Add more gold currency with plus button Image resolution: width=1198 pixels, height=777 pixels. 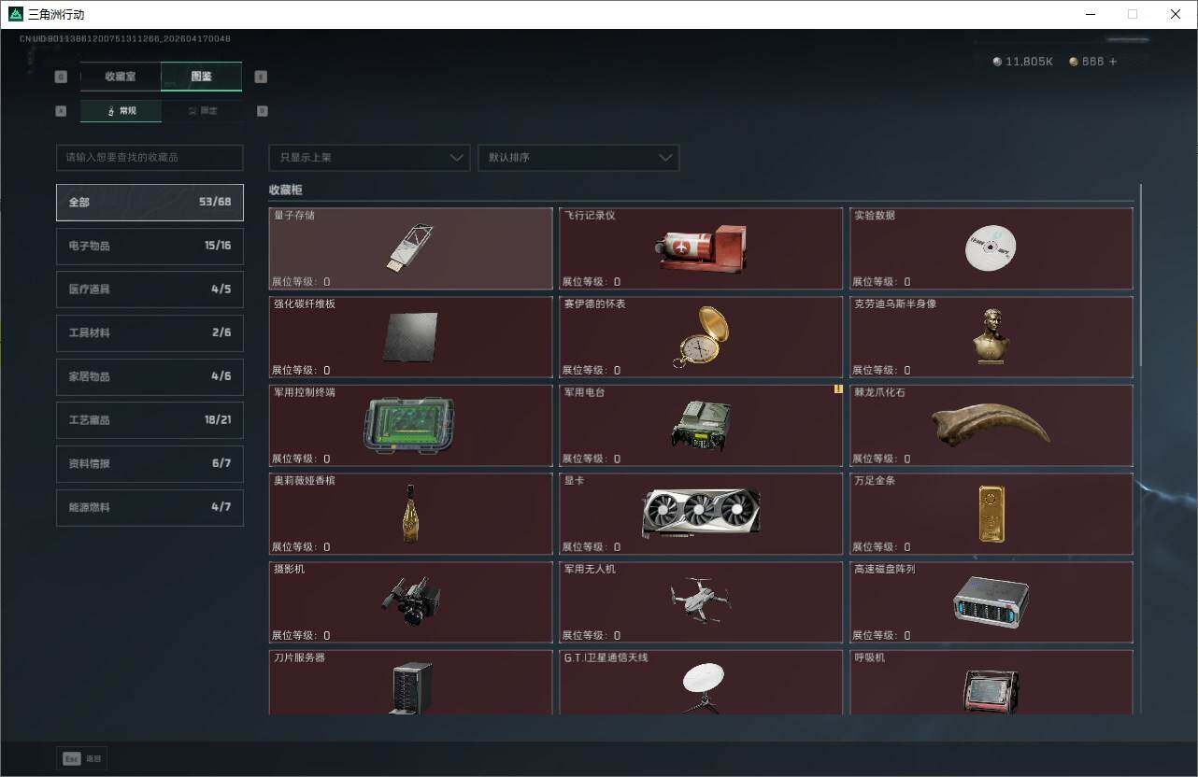tap(1112, 62)
